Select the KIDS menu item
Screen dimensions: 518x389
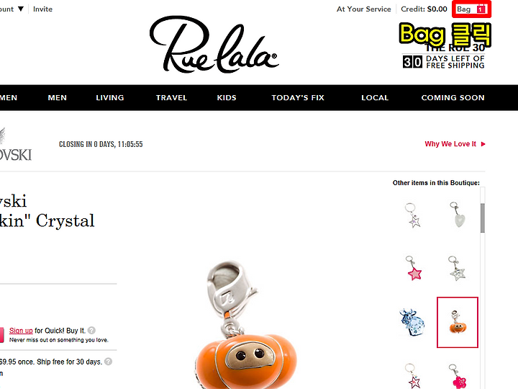(x=227, y=97)
